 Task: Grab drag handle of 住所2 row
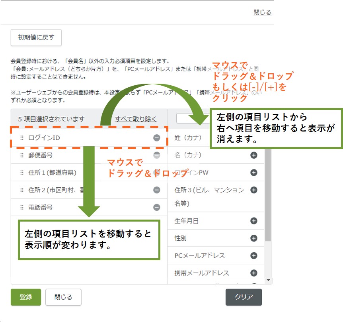(x=21, y=190)
